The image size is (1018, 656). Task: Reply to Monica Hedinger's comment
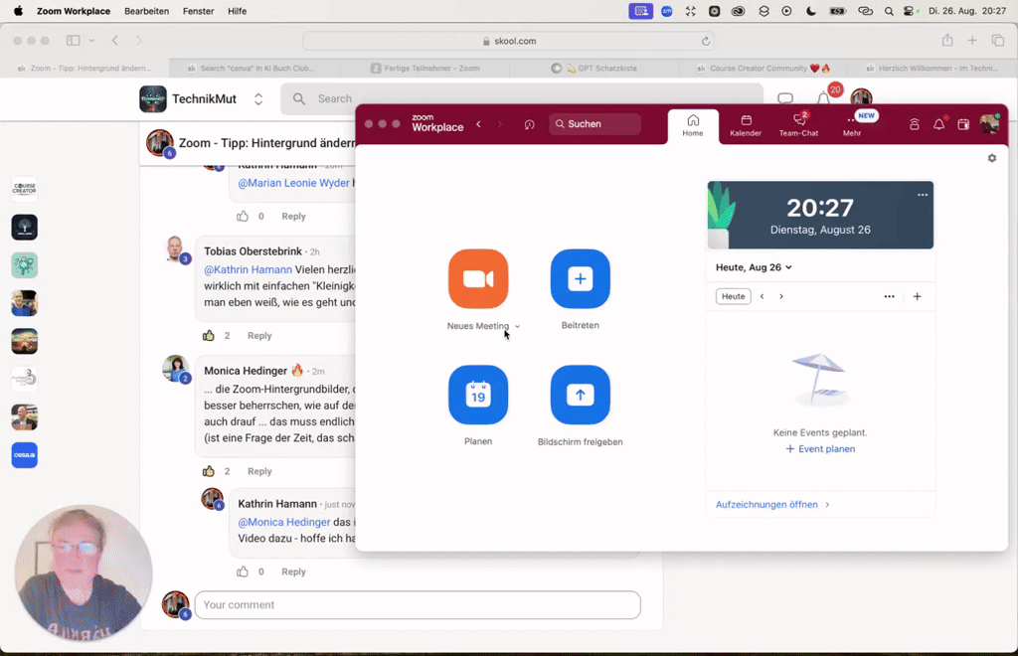tap(259, 471)
